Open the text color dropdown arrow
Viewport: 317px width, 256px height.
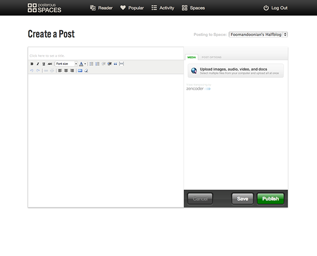85,64
